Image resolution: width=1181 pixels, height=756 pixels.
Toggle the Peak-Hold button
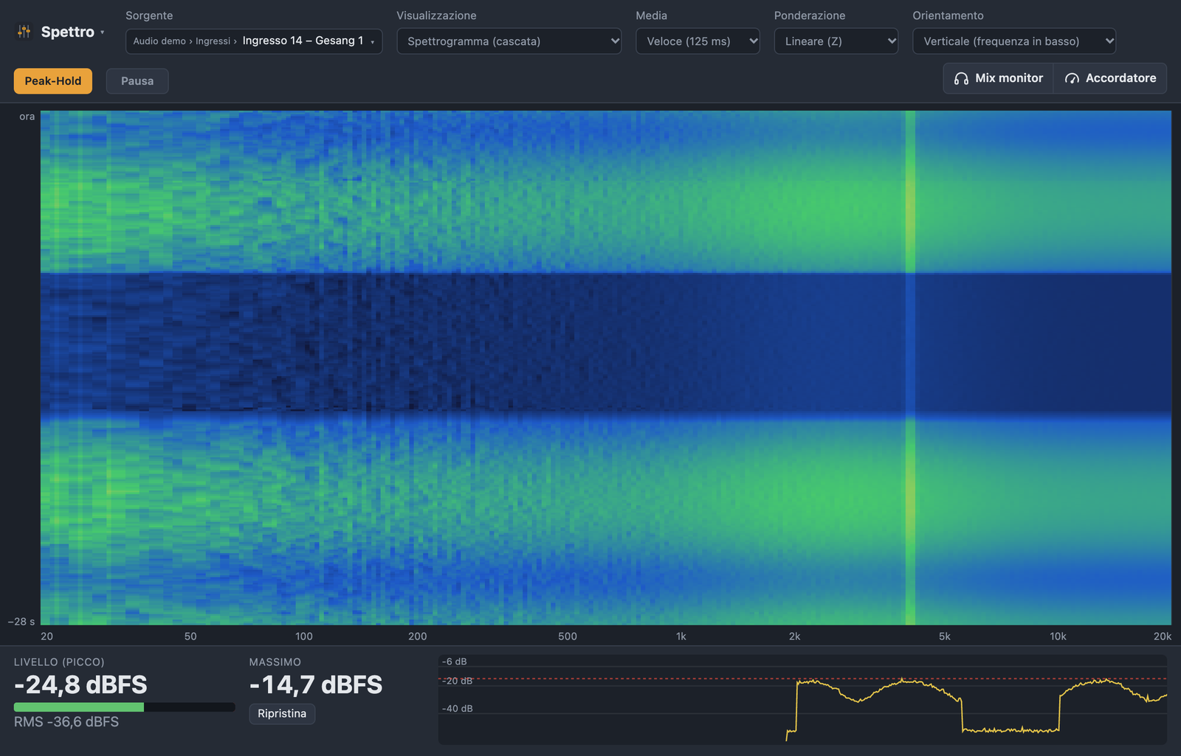tap(53, 81)
